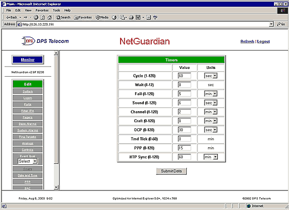The image size is (289, 210).
Task: Open the Base Alarms sidebar link
Action: tap(28, 124)
